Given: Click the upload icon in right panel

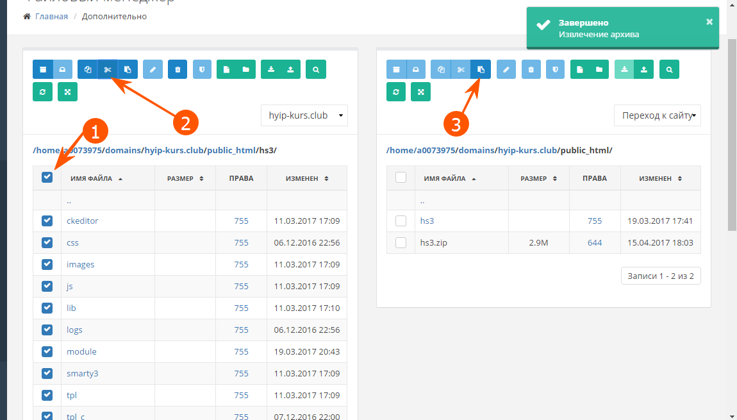Looking at the screenshot, I should pyautogui.click(x=644, y=69).
